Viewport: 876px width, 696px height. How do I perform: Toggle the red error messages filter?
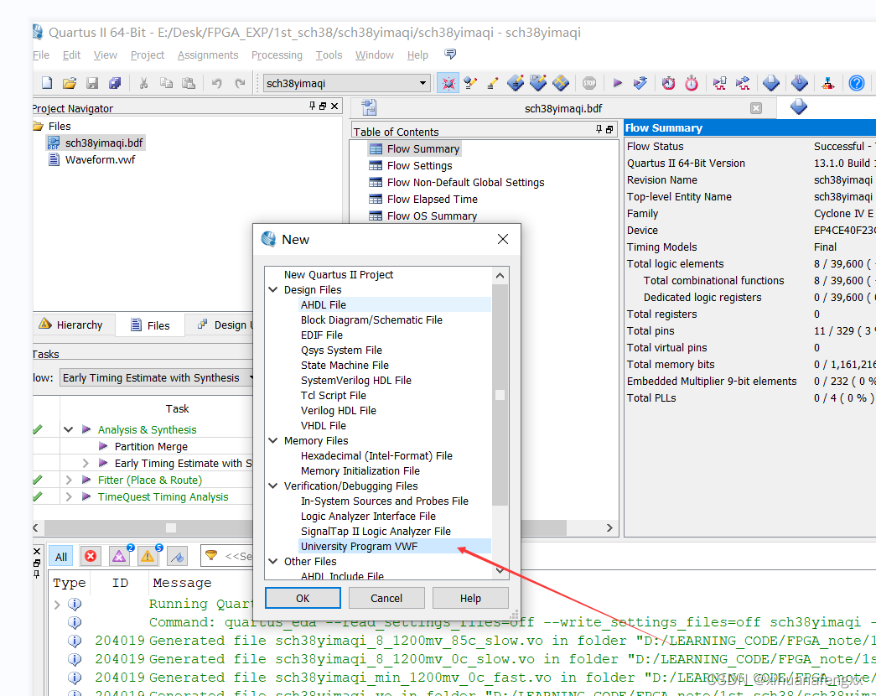pyautogui.click(x=90, y=556)
